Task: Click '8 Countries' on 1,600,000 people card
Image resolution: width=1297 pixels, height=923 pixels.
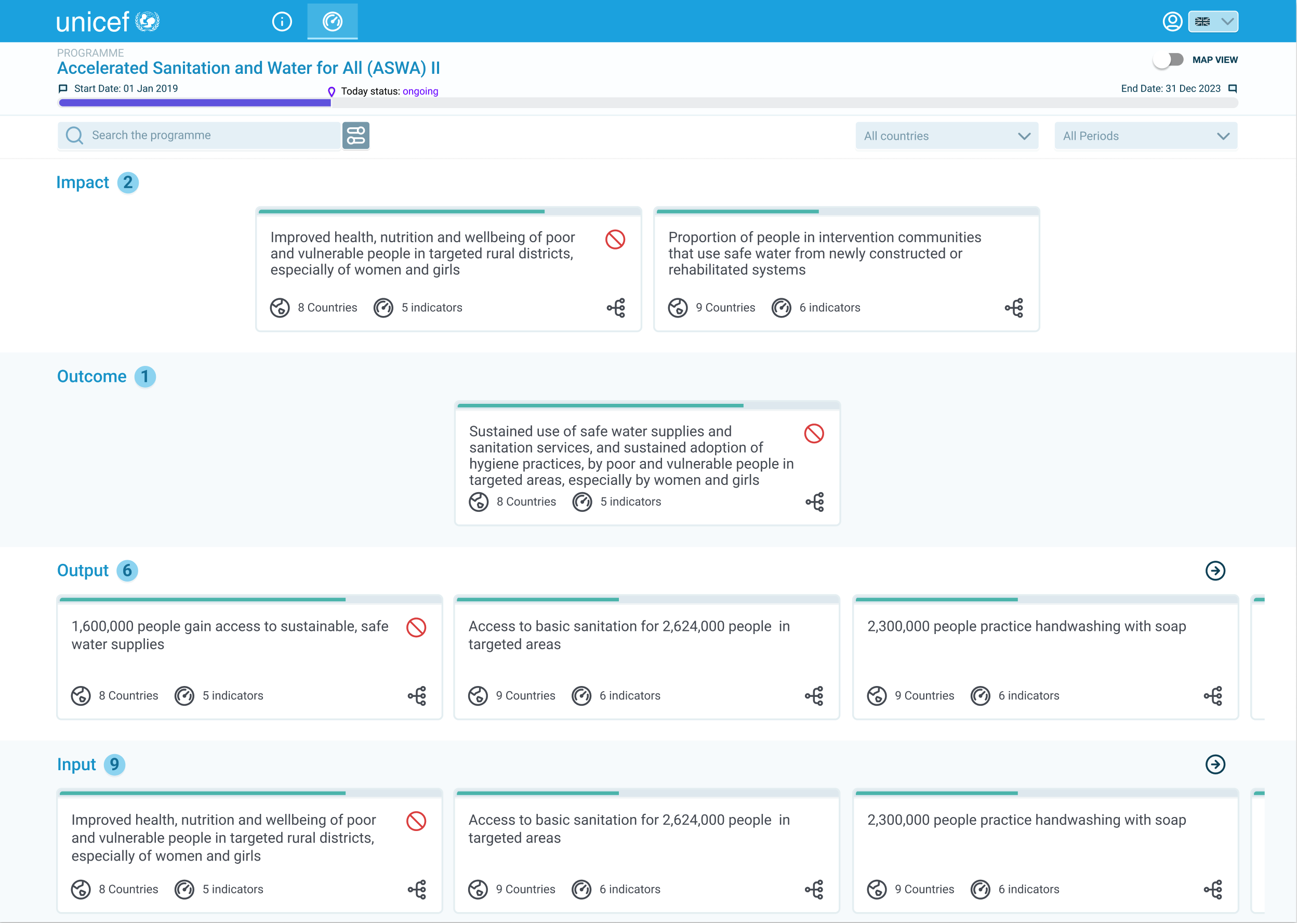Action: point(128,696)
